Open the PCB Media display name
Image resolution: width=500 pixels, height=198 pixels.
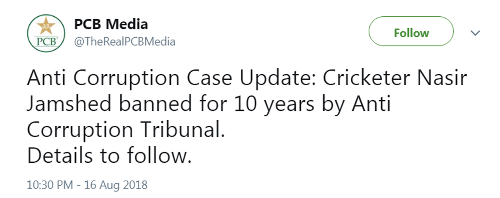tap(111, 25)
